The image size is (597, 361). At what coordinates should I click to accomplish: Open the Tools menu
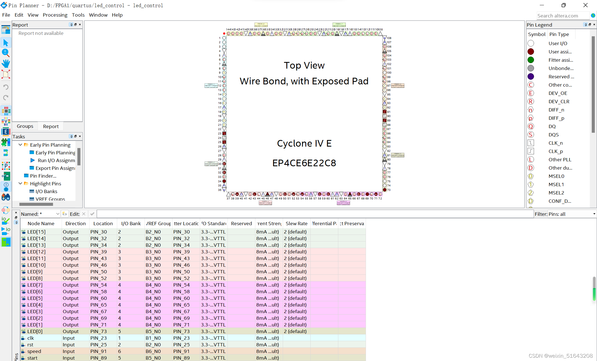point(78,15)
